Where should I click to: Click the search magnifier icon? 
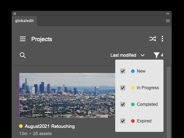pos(23,55)
